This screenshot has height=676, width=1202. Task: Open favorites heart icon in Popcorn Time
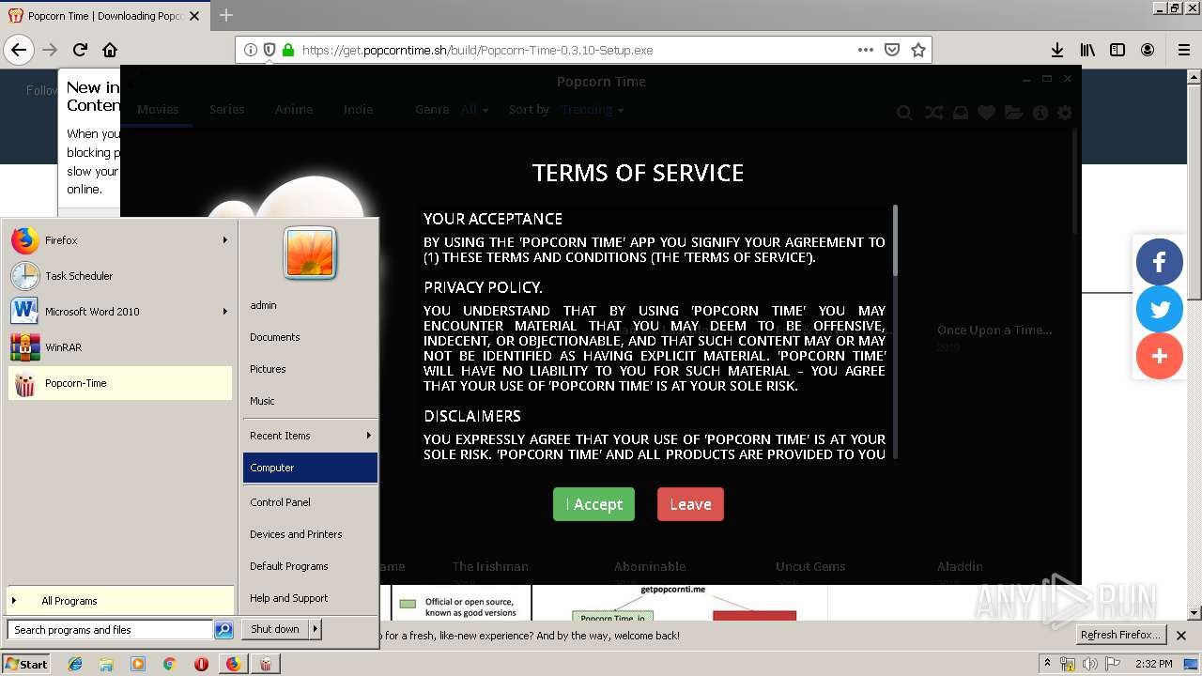986,113
